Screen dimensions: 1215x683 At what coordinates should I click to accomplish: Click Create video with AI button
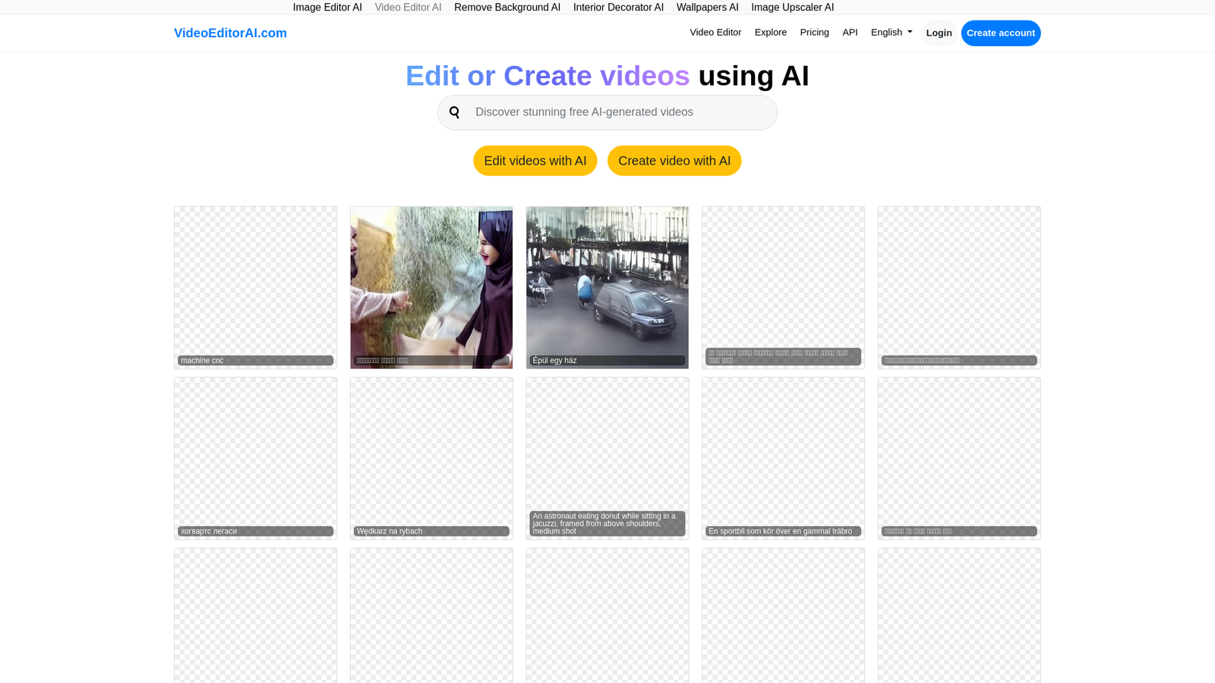point(674,161)
